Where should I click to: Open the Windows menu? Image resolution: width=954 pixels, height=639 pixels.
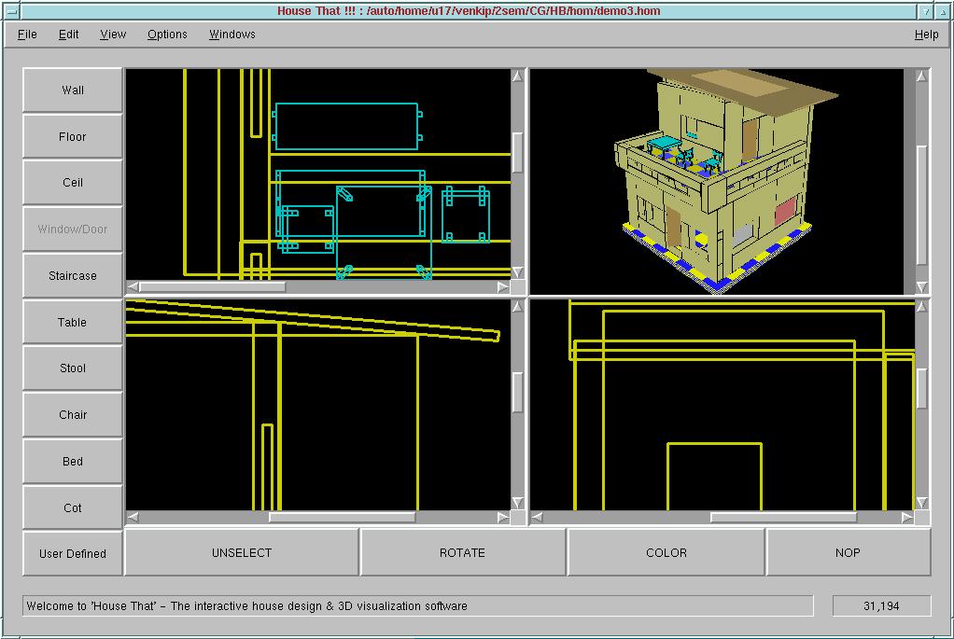232,34
